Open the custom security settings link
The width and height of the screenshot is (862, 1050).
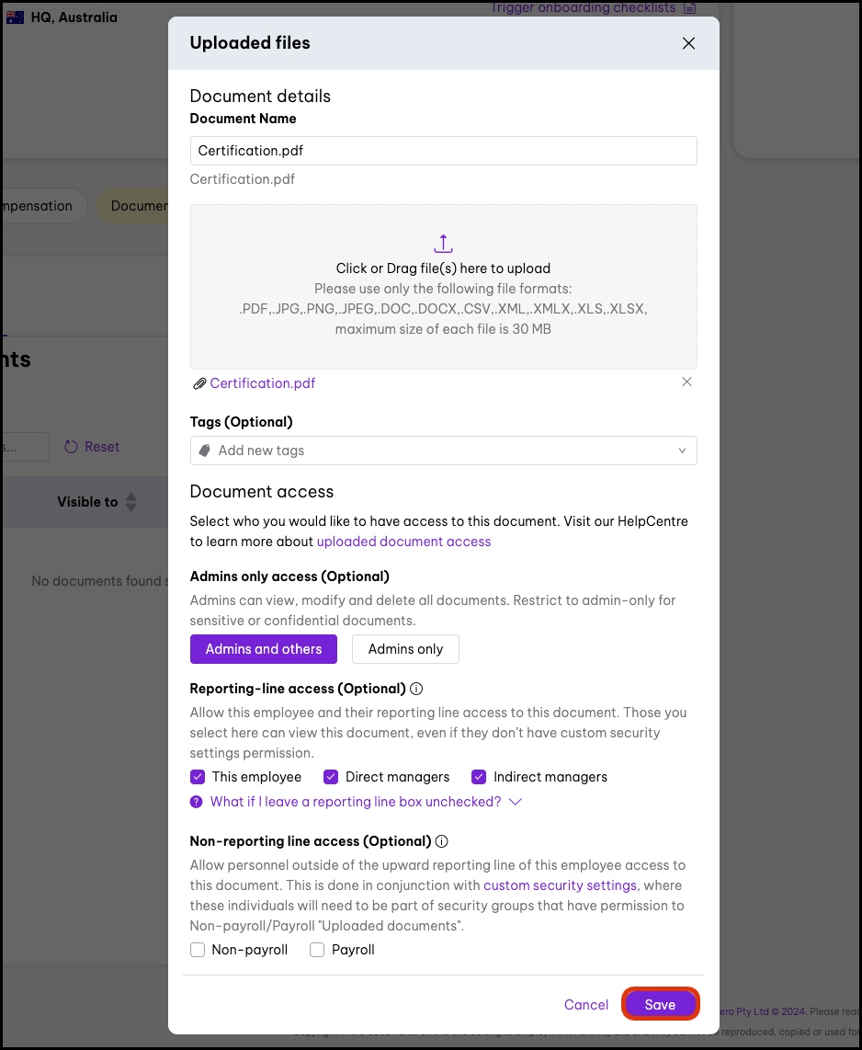point(560,885)
